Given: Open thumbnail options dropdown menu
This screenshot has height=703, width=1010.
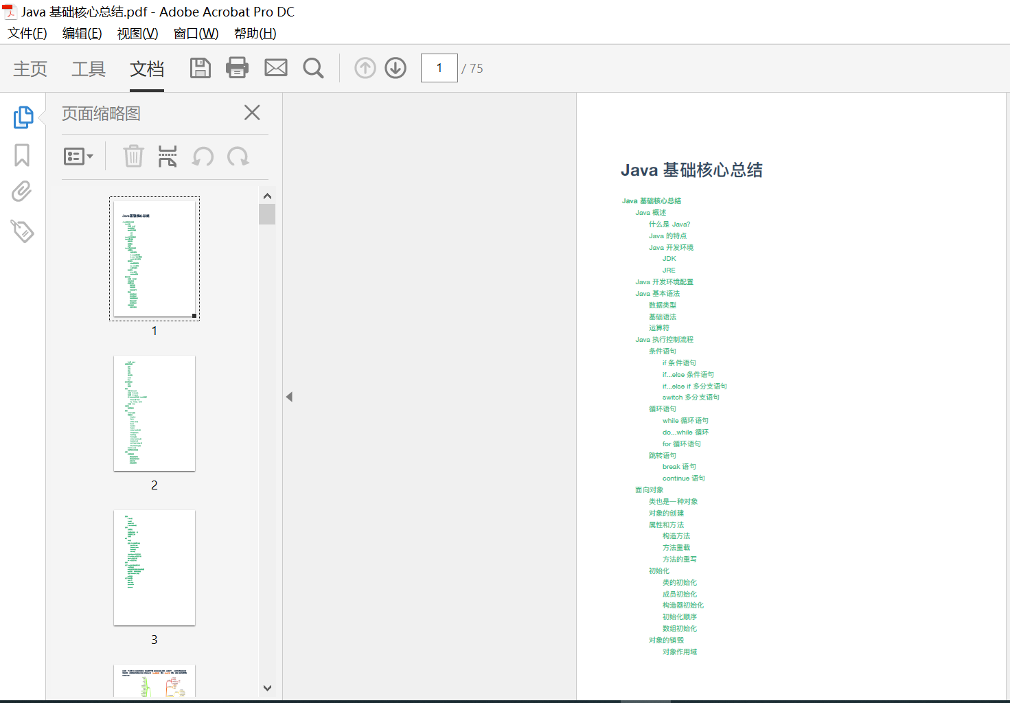Looking at the screenshot, I should tap(78, 157).
